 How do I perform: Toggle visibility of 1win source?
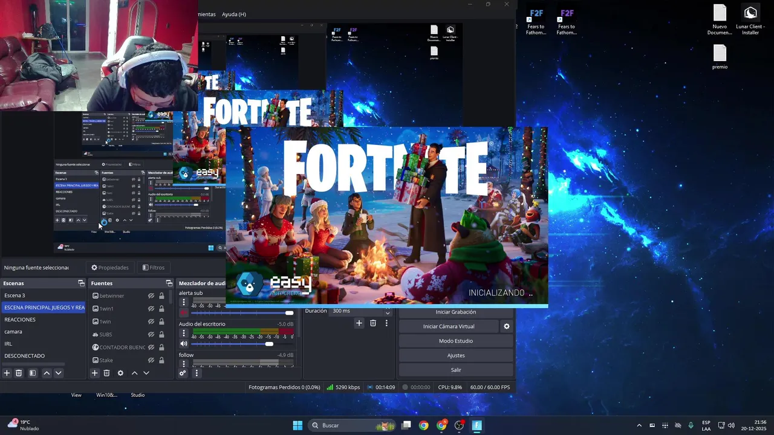tap(151, 321)
